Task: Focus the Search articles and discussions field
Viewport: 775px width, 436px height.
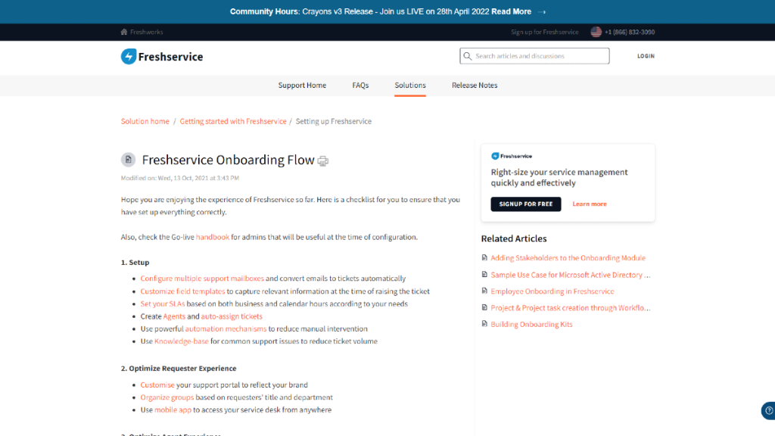Action: click(x=534, y=56)
